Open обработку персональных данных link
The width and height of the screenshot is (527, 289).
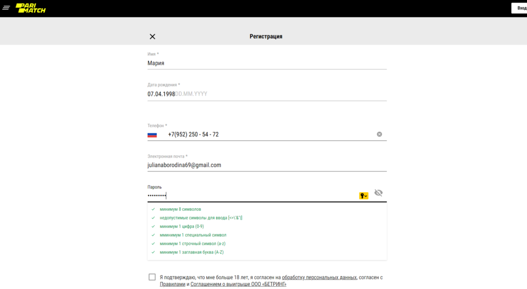pyautogui.click(x=319, y=278)
